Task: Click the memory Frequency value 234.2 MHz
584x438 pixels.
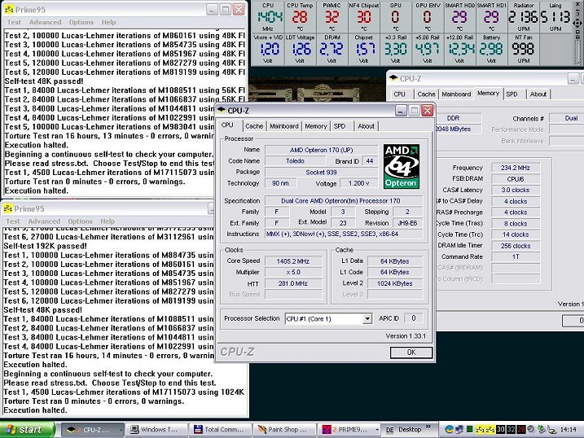Action: coord(516,168)
